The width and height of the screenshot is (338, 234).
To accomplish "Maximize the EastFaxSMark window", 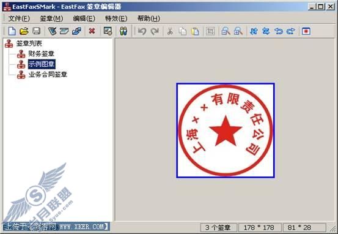I will click(321, 7).
